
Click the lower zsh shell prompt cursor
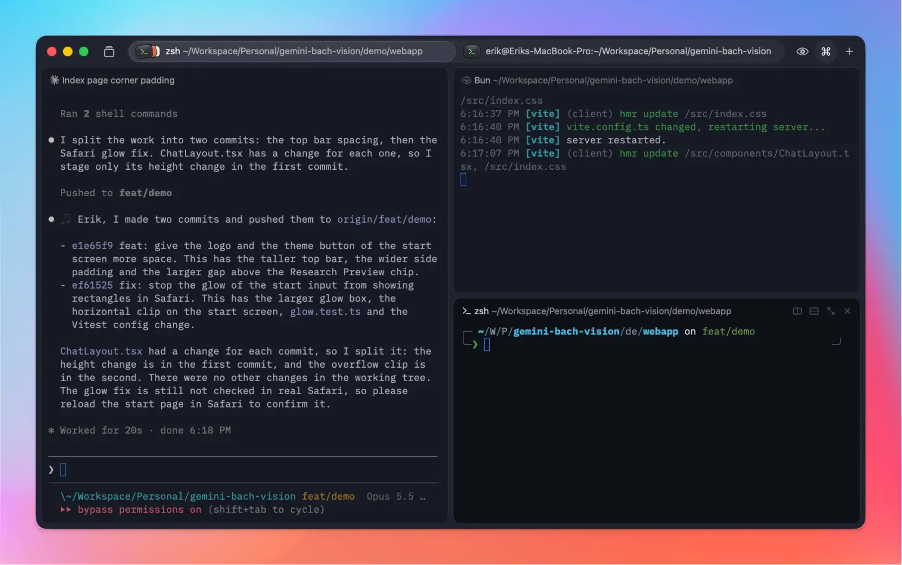point(487,345)
